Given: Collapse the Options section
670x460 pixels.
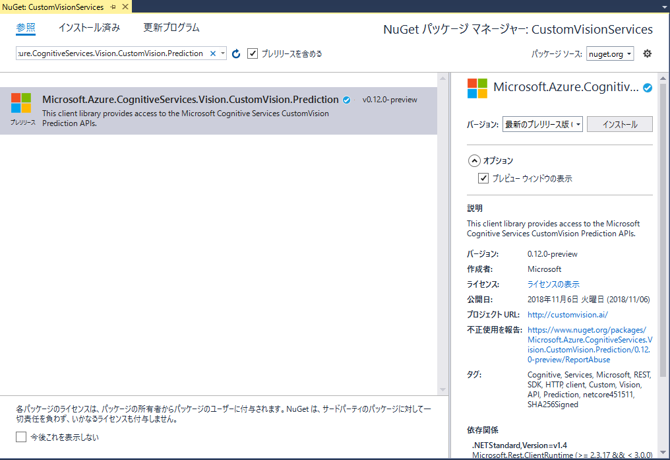Looking at the screenshot, I should pos(474,161).
